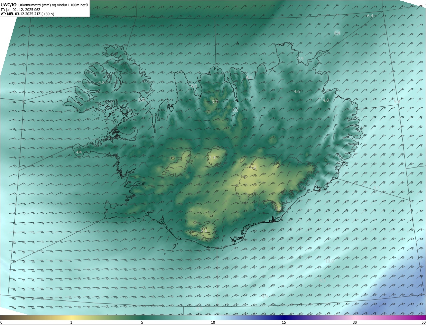426x325 pixels.
Task: Click the "7.9" value on the northeast coast
Action: coord(301,58)
